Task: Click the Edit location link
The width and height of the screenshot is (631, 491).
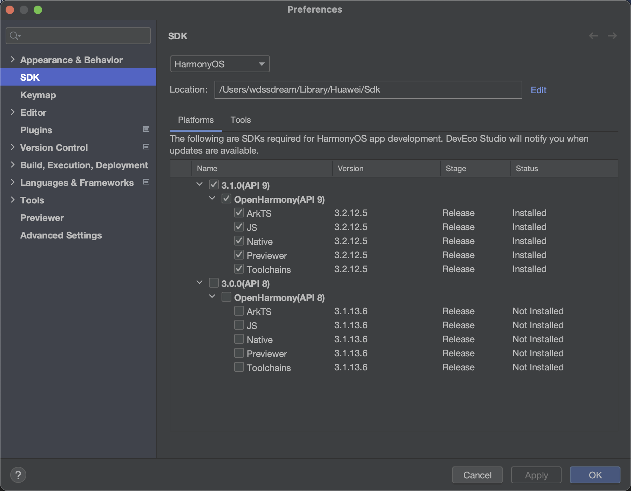Action: tap(538, 90)
